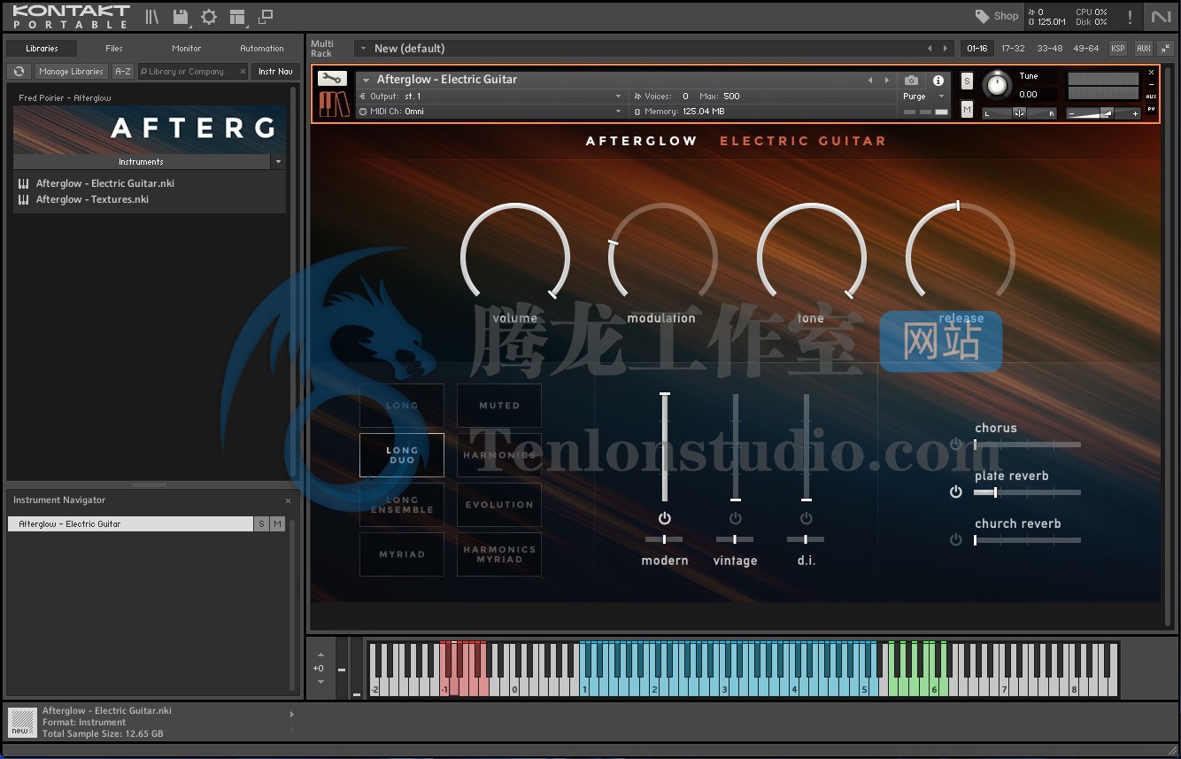This screenshot has width=1181, height=759.
Task: Click the pan center icon
Action: 1019,112
